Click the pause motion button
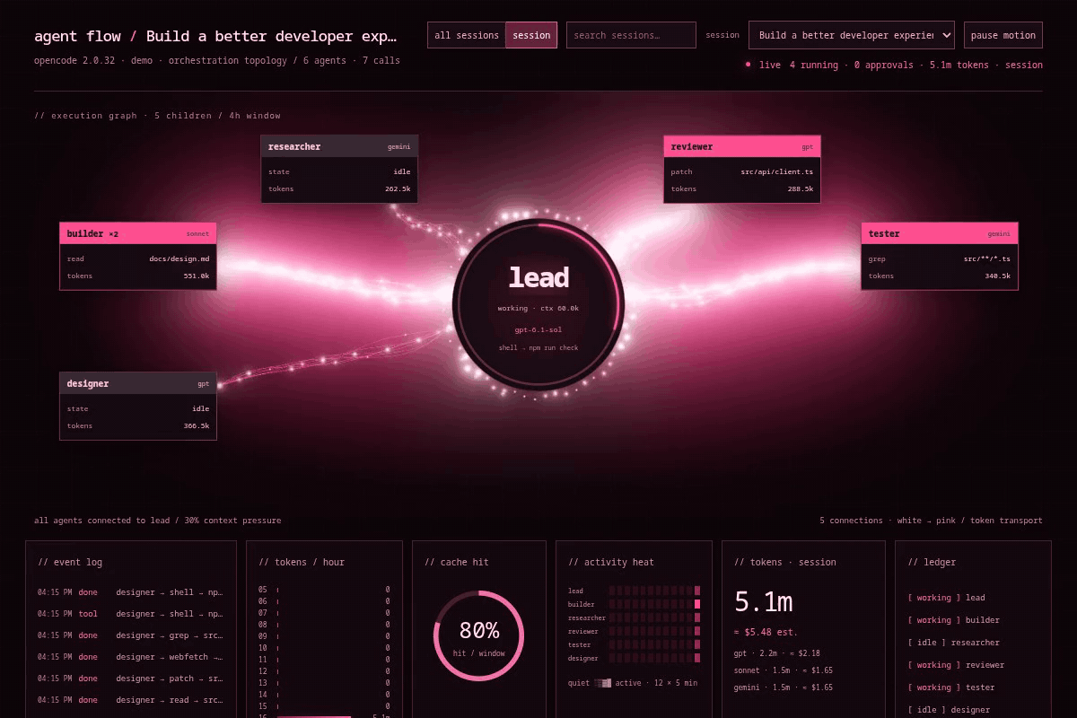The height and width of the screenshot is (718, 1077). click(1003, 35)
